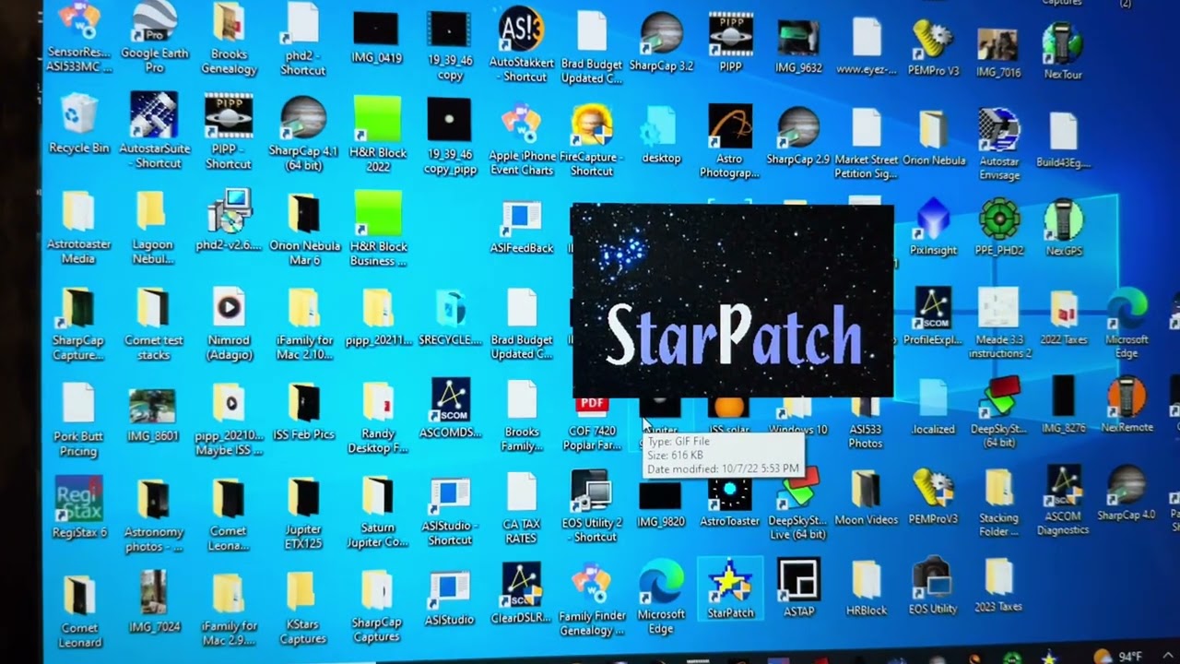The width and height of the screenshot is (1180, 664).
Task: Open the IMG_7024 image thumbnail
Action: click(153, 601)
